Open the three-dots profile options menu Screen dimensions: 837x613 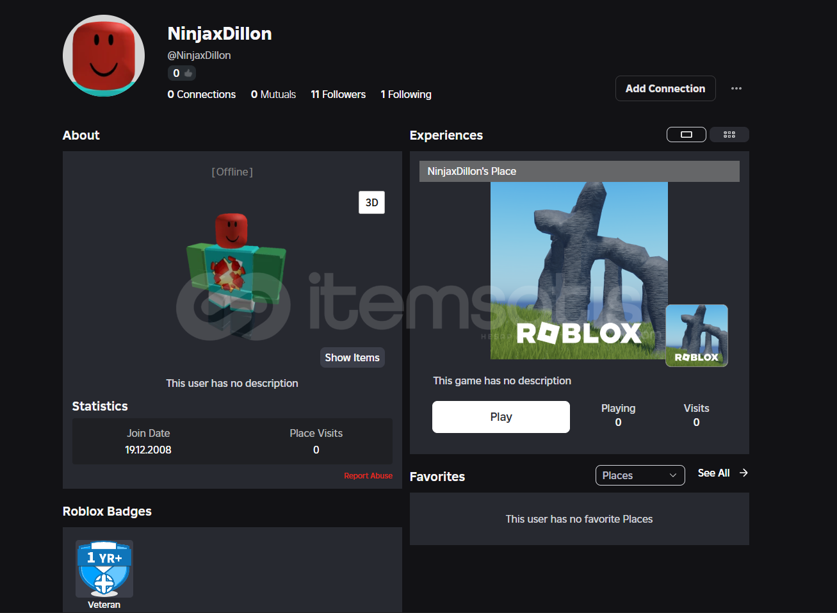click(x=736, y=88)
